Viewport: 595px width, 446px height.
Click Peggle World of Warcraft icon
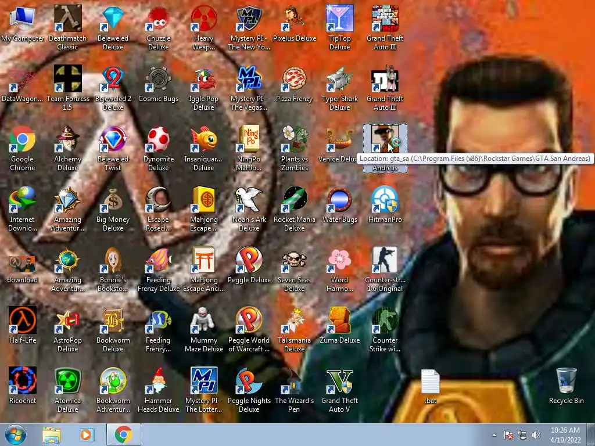[249, 320]
